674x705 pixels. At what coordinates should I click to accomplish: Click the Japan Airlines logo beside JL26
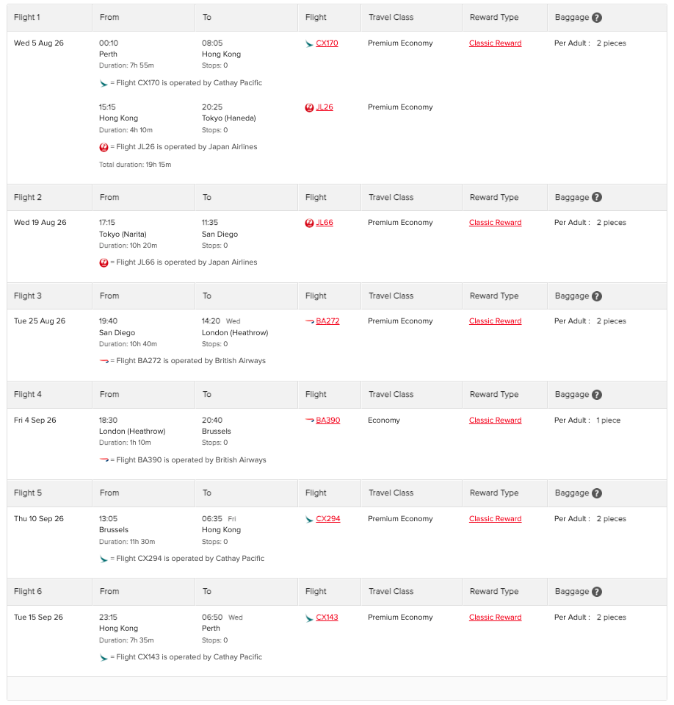tap(311, 107)
